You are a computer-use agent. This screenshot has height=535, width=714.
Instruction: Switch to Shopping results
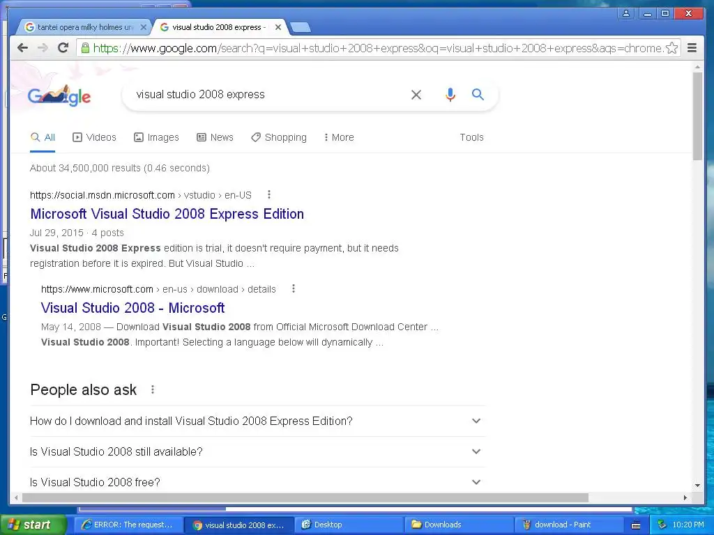tap(279, 137)
